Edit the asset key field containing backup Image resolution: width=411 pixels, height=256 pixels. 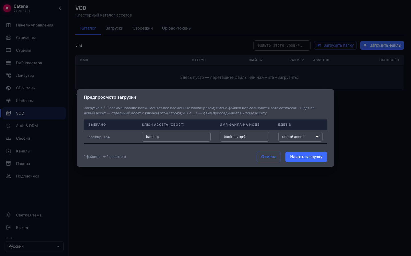[176, 137]
